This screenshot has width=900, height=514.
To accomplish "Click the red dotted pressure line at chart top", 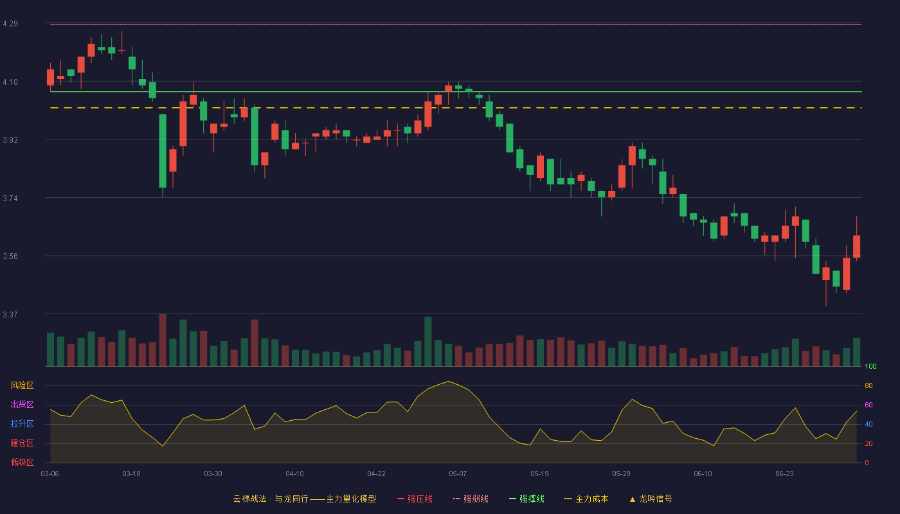I will pyautogui.click(x=456, y=24).
